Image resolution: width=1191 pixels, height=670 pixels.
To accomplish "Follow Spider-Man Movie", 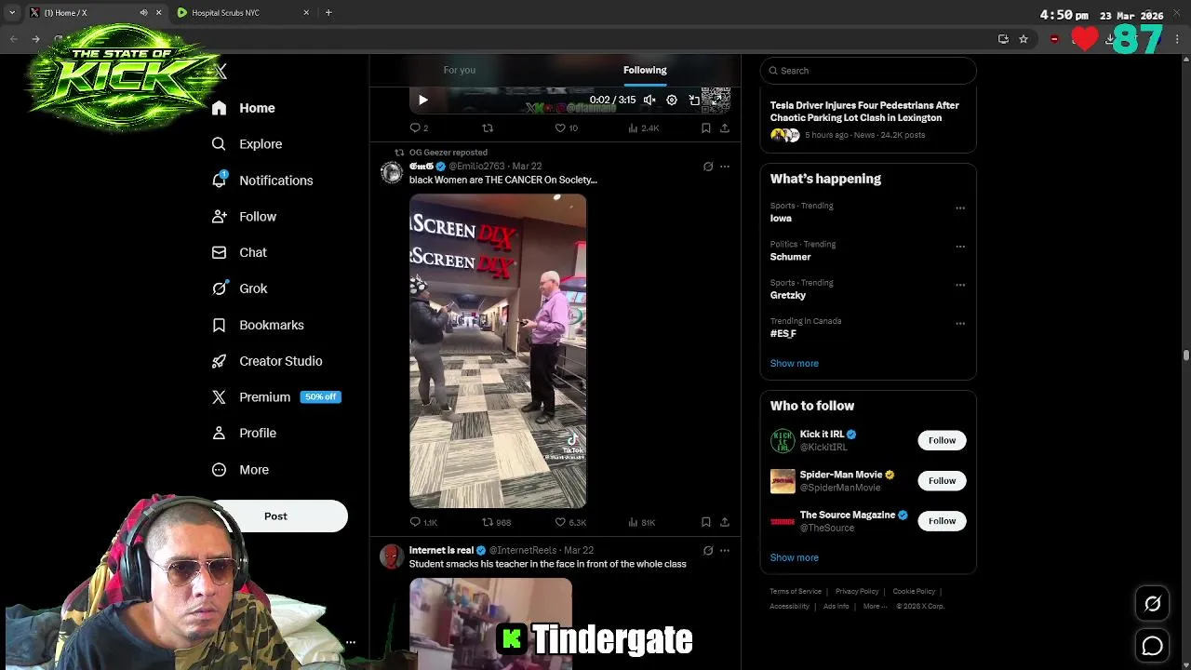I will [x=942, y=480].
